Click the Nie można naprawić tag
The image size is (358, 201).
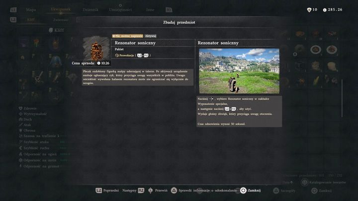click(127, 36)
